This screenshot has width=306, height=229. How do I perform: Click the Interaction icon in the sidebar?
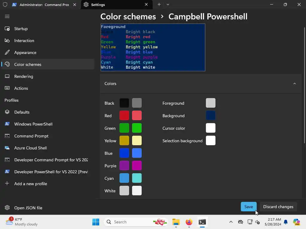[x=7, y=41]
